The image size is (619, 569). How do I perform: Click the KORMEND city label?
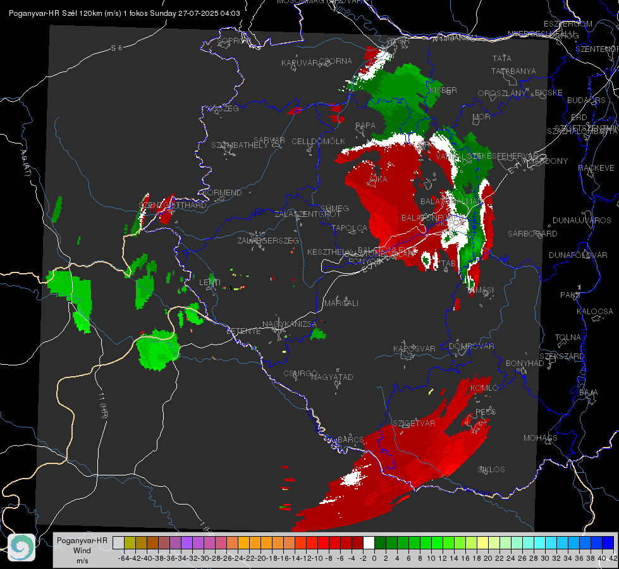(x=222, y=193)
